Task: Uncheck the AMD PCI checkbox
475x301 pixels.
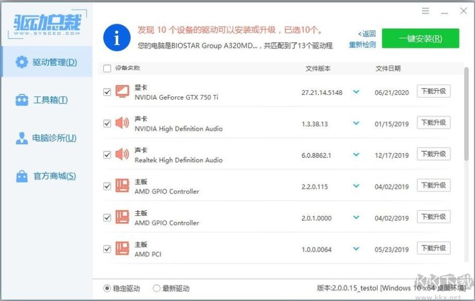Action: 107,249
